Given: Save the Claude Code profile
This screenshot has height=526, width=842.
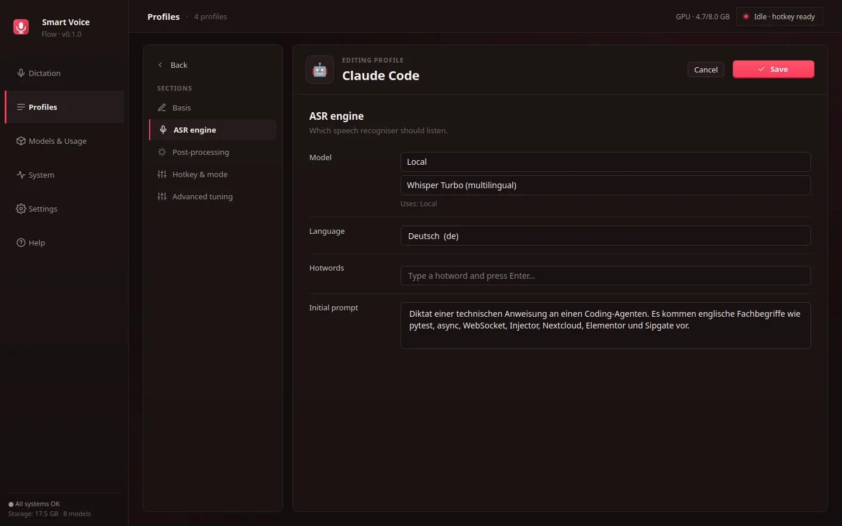Looking at the screenshot, I should click(x=773, y=69).
